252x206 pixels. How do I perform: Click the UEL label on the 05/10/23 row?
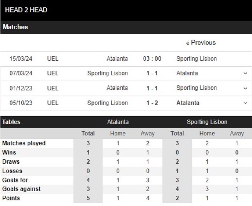click(53, 103)
